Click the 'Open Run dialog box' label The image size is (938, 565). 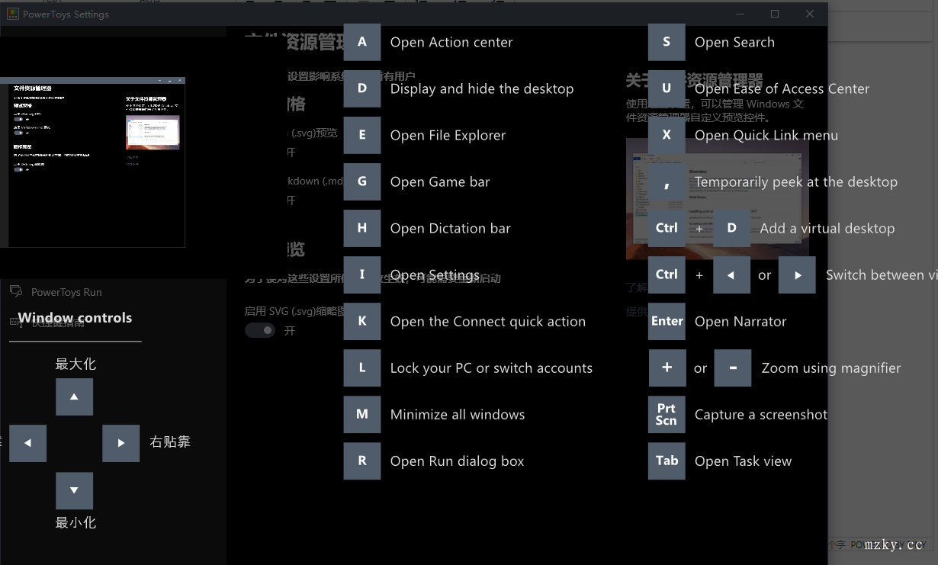(458, 461)
